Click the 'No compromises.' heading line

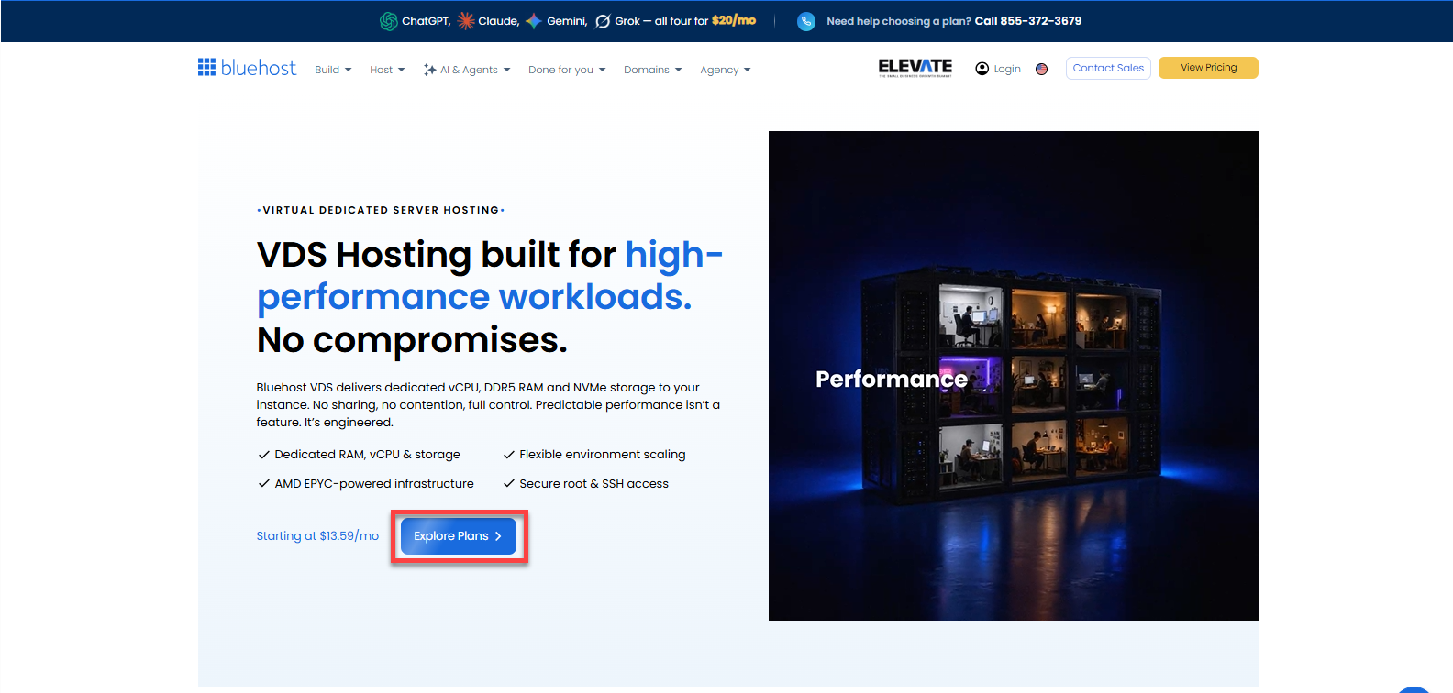[412, 340]
